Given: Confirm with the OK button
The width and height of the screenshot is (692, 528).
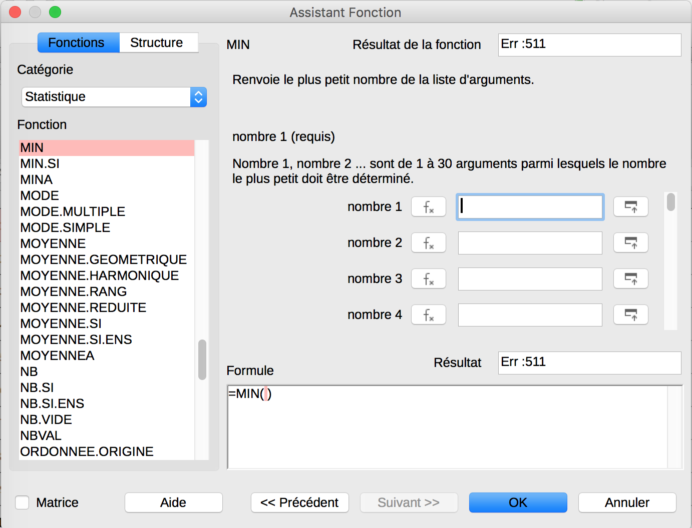Looking at the screenshot, I should 518,502.
